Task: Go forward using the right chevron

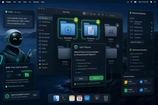Action: point(60,11)
